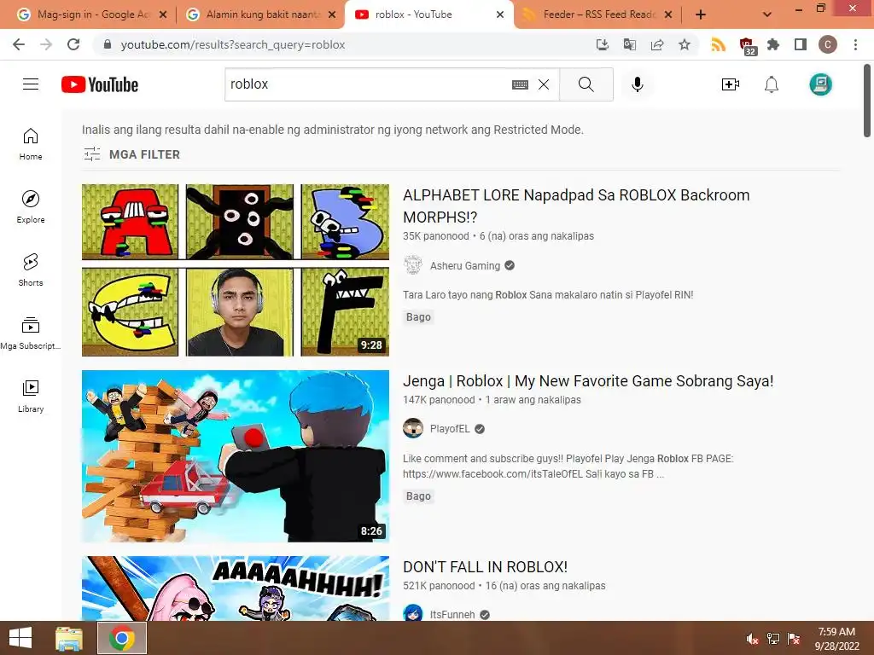Click the page vertical scrollbar
Viewport: 874px width, 655px height.
click(867, 101)
